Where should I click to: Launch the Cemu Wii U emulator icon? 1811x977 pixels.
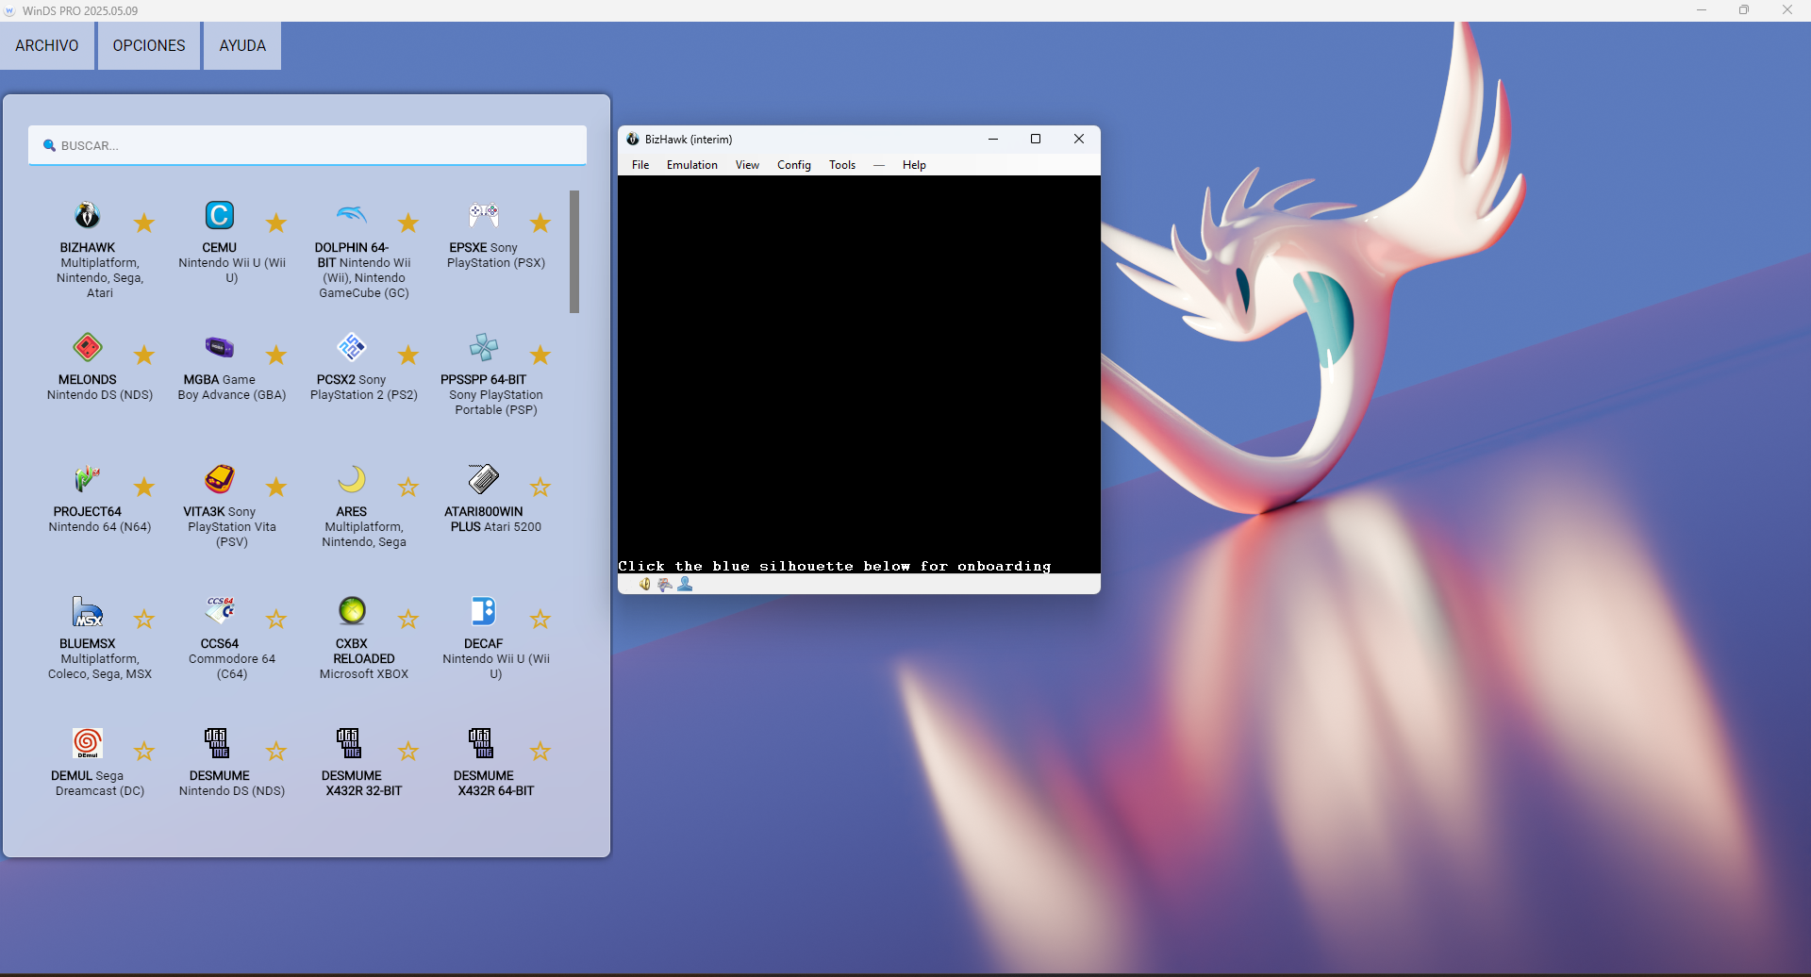(220, 215)
